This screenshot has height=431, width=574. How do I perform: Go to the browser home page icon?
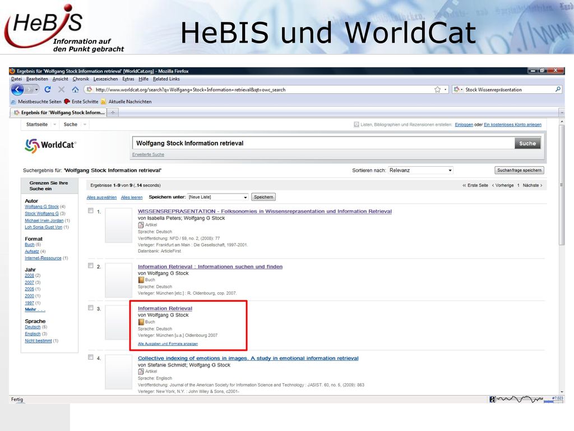[x=75, y=89]
